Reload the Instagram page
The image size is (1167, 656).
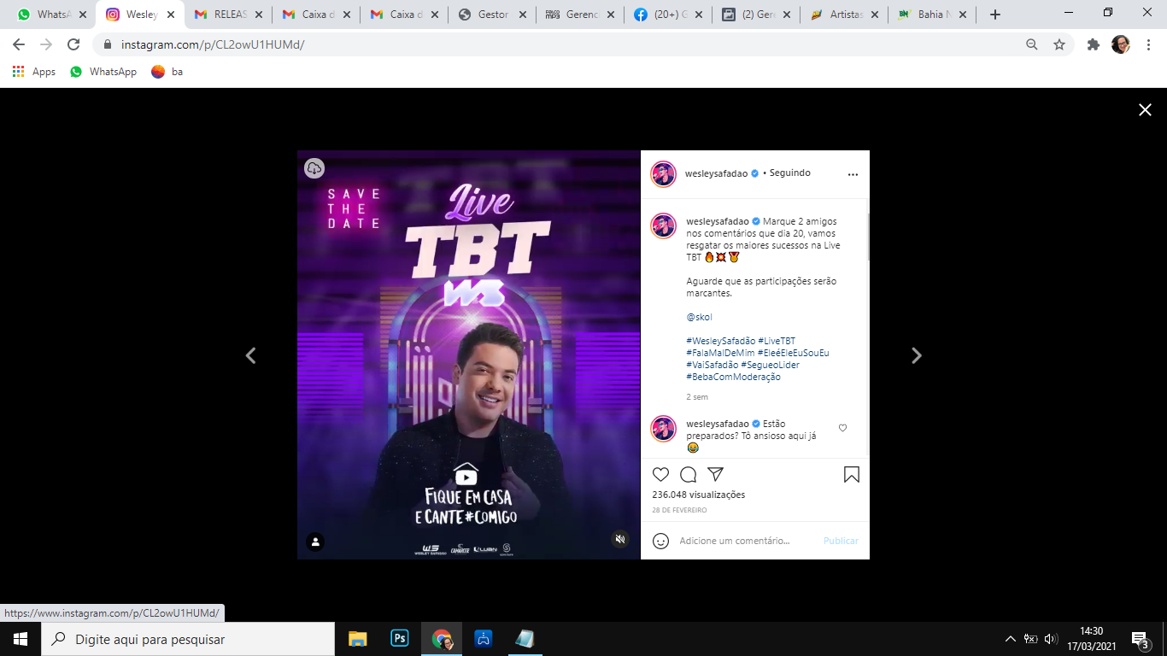(73, 44)
